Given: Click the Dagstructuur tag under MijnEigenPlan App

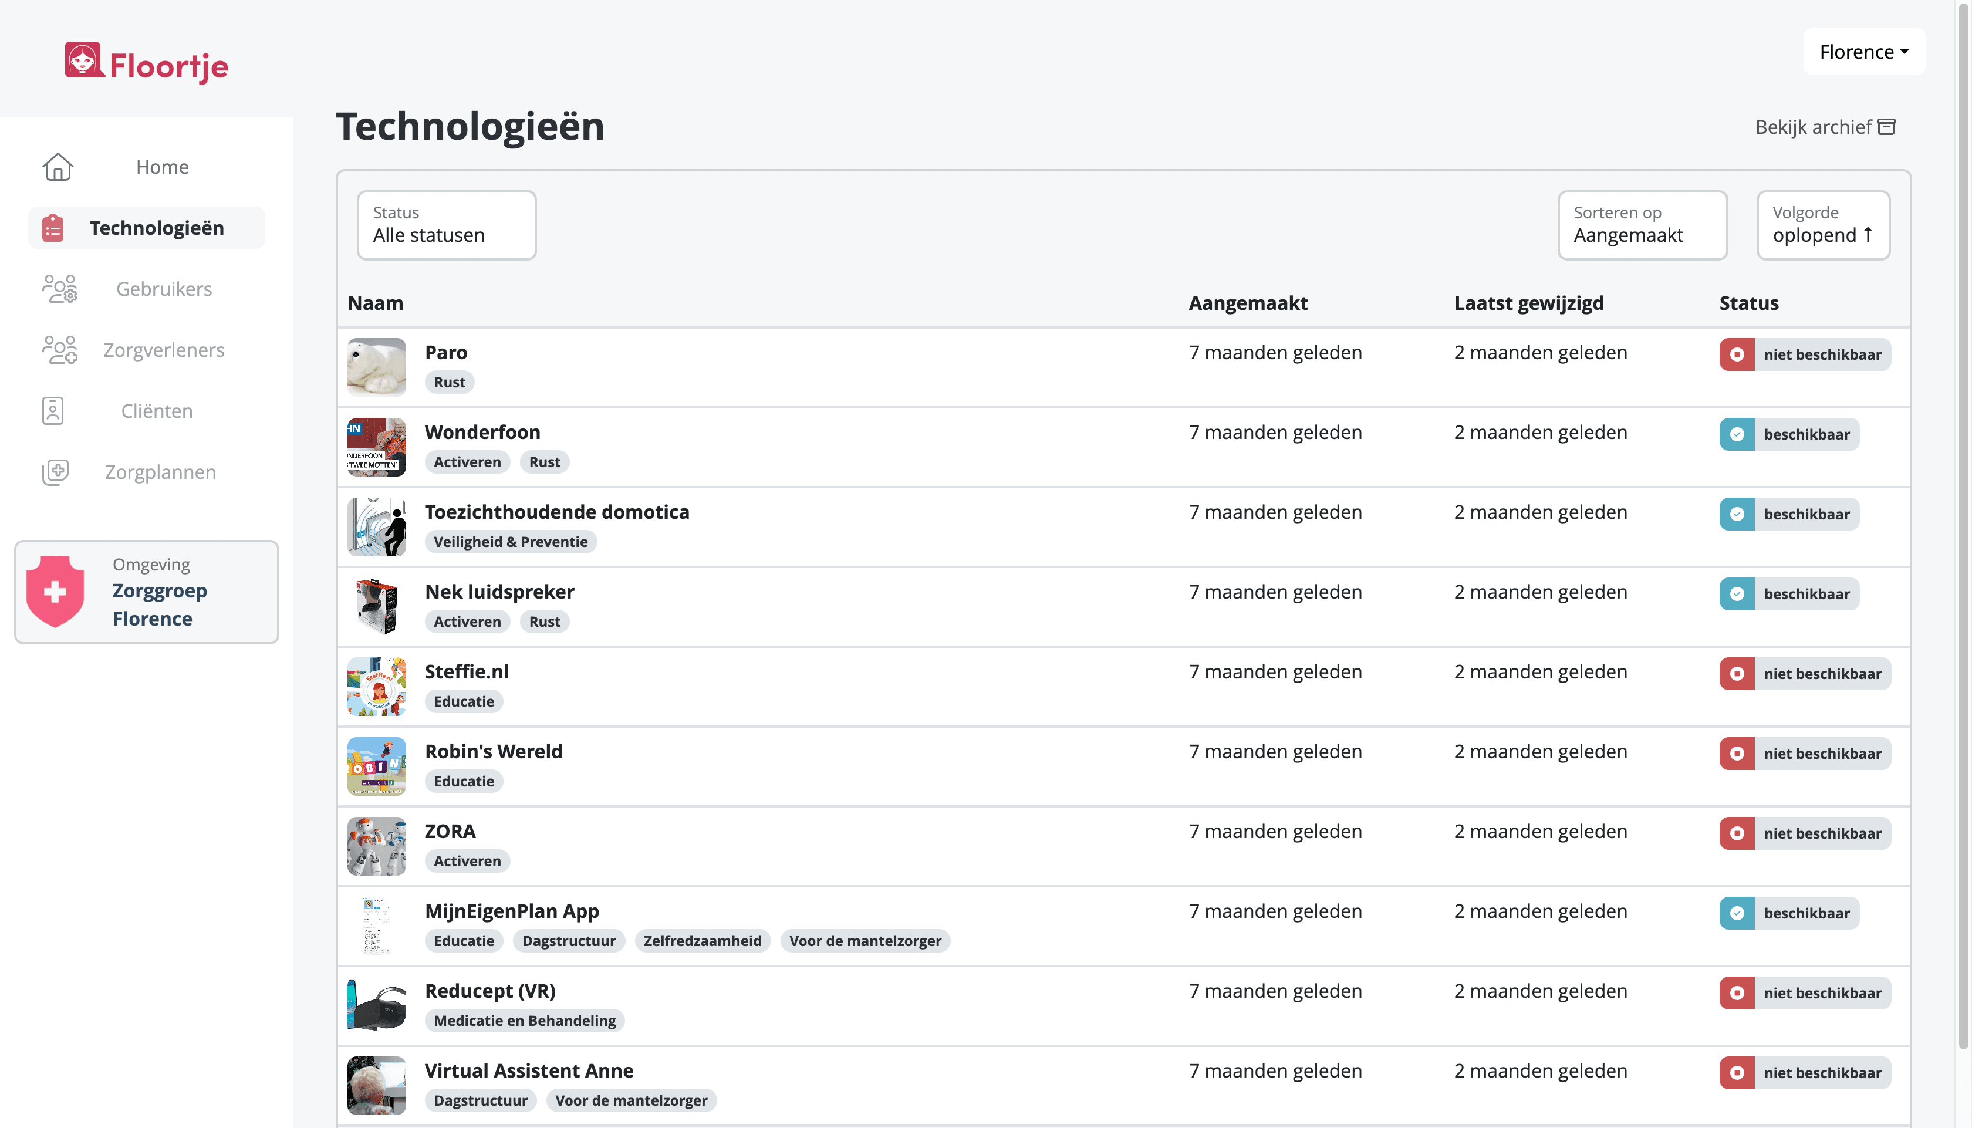Looking at the screenshot, I should (569, 941).
